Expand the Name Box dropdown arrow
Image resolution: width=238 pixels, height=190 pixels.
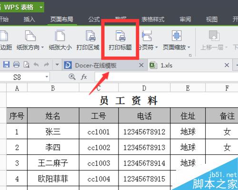tap(47, 77)
